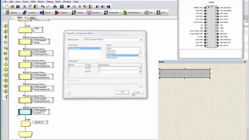Pick the Calculation icon in the sidebar
The width and height of the screenshot is (249, 140).
[5, 80]
